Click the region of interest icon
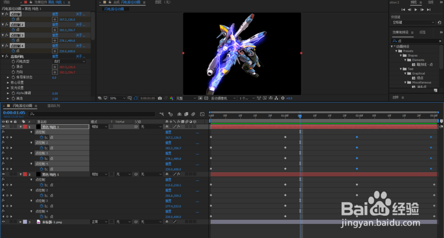The width and height of the screenshot is (444, 238). coord(200,98)
